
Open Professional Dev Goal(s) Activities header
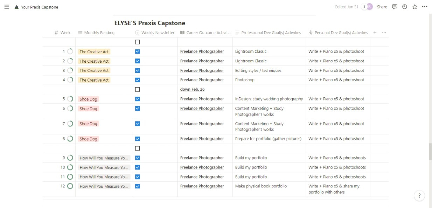[268, 33]
